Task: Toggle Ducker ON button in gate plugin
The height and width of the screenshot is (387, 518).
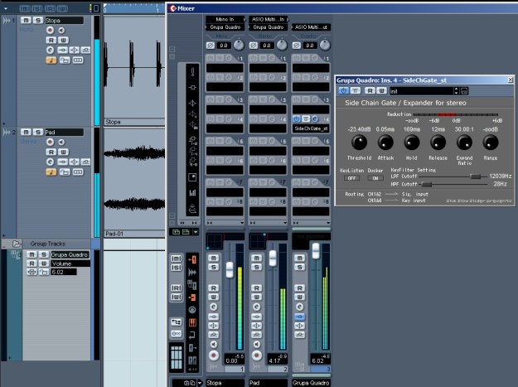Action: pos(375,177)
